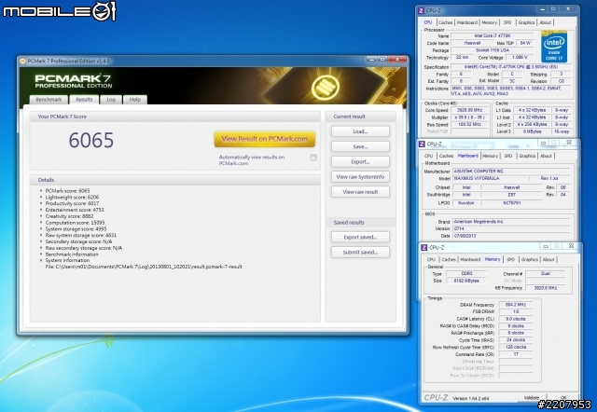Minimize the Memory CPU-Z window

pos(545,246)
